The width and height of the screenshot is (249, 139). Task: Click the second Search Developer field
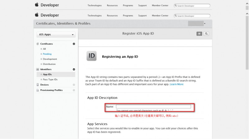[x=192, y=16]
